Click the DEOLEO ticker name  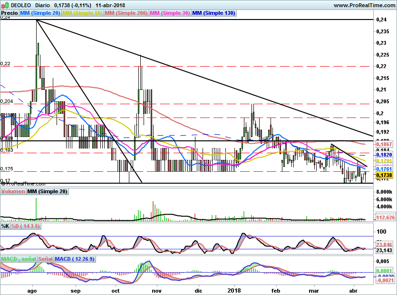click(x=21, y=5)
